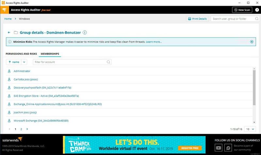Select page 1 in pagination

click(x=15, y=129)
